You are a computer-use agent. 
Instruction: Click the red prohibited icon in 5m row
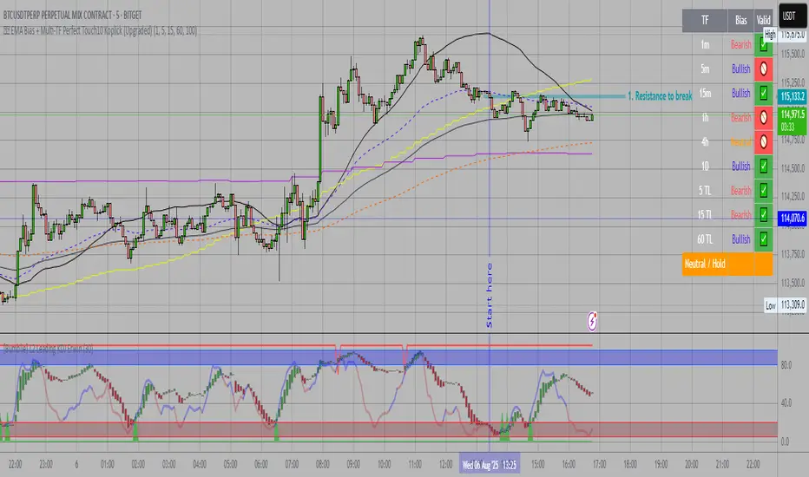[x=763, y=68]
